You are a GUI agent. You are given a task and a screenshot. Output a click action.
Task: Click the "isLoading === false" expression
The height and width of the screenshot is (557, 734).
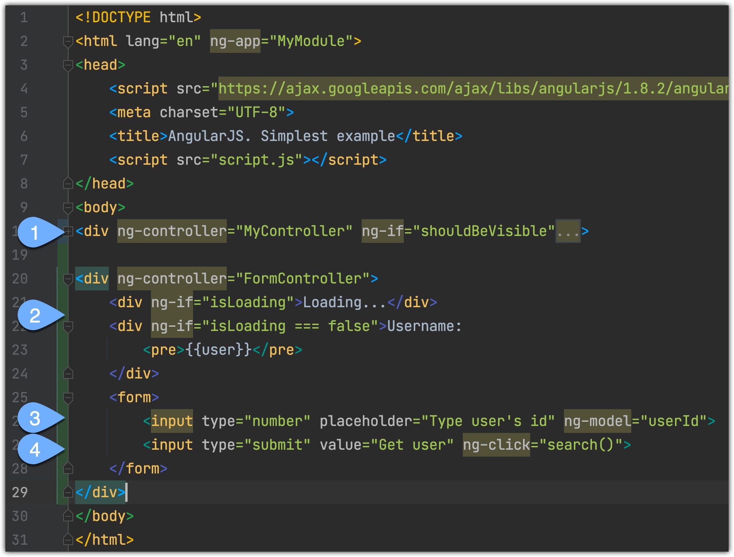click(x=290, y=326)
